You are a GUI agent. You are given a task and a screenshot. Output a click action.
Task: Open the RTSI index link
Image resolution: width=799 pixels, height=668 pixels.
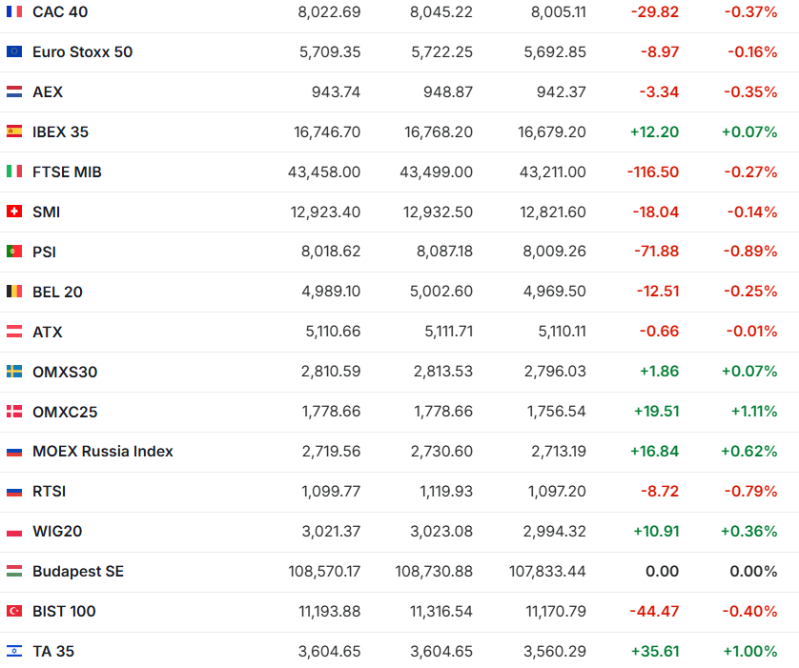50,492
